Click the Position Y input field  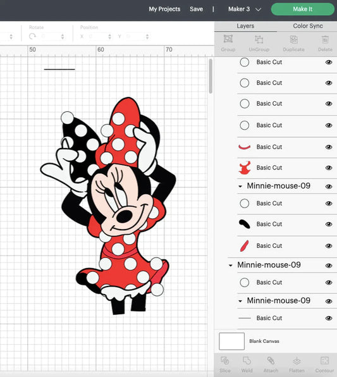pos(135,37)
